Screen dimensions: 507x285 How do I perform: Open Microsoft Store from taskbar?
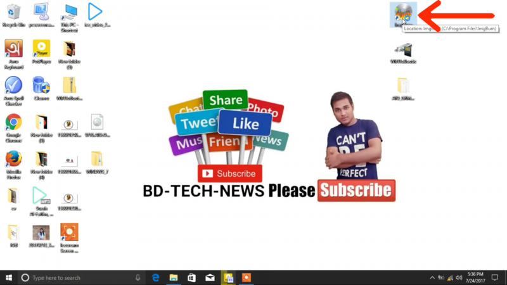pyautogui.click(x=192, y=277)
